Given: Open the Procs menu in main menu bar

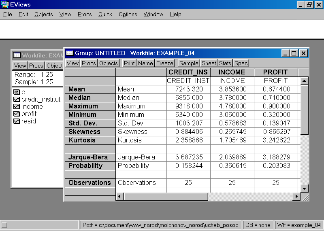Looking at the screenshot, I should click(85, 15).
